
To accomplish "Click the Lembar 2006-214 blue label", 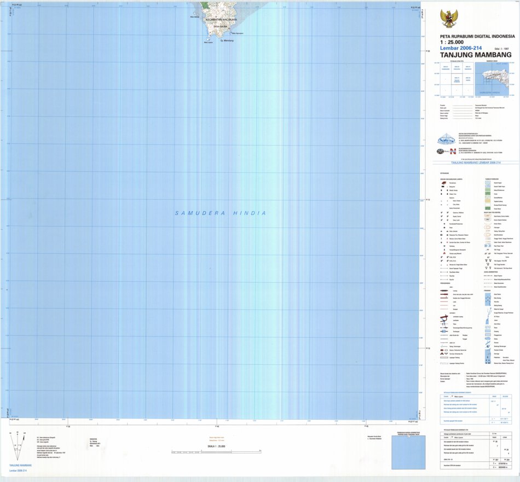I will pos(461,48).
